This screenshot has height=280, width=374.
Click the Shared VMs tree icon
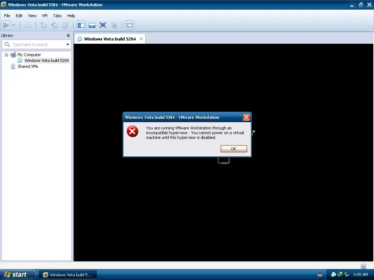pos(13,66)
